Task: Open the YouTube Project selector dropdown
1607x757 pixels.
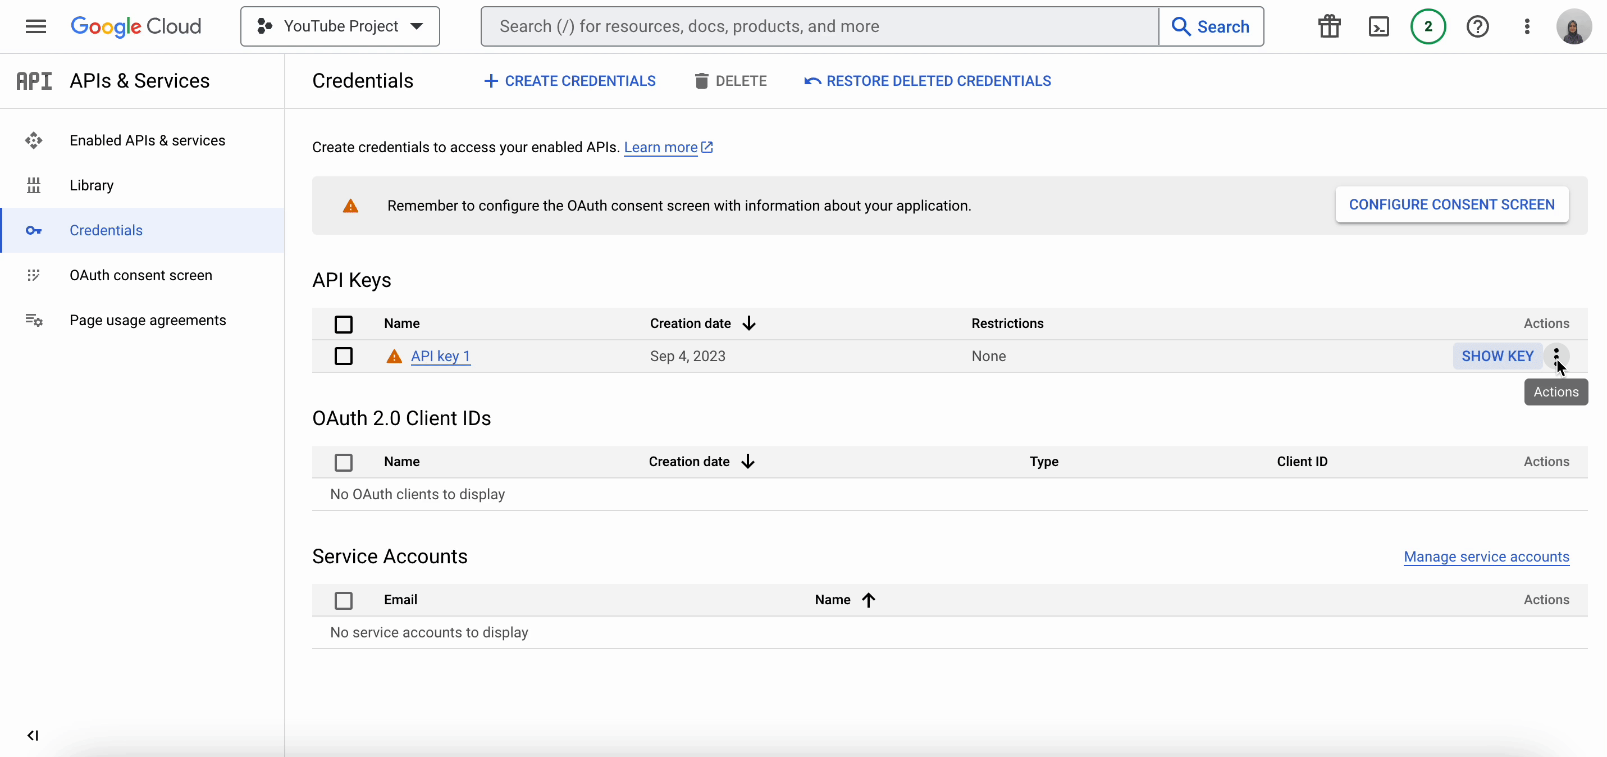Action: tap(340, 26)
